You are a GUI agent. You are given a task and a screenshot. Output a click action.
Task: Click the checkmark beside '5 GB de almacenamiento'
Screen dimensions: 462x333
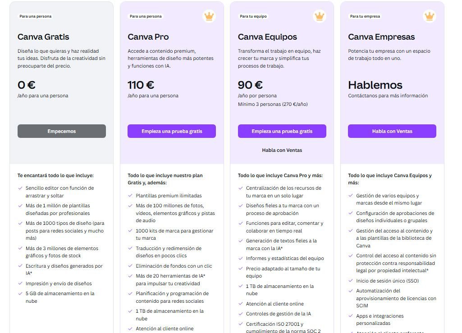[20, 293]
